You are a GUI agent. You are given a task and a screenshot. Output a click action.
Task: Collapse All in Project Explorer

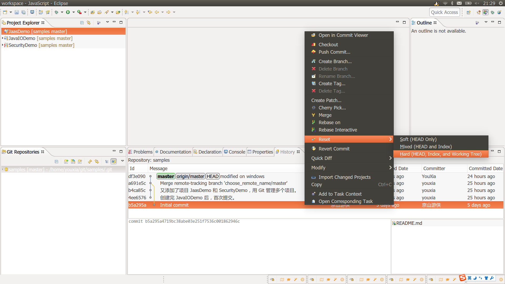click(82, 23)
